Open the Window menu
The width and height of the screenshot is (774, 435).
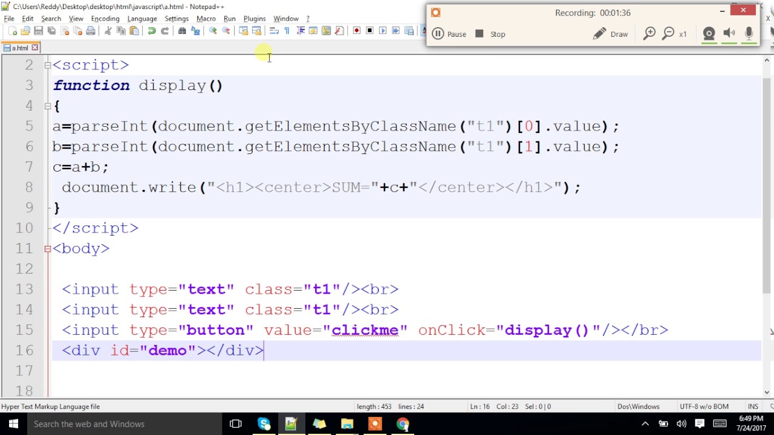click(x=286, y=19)
